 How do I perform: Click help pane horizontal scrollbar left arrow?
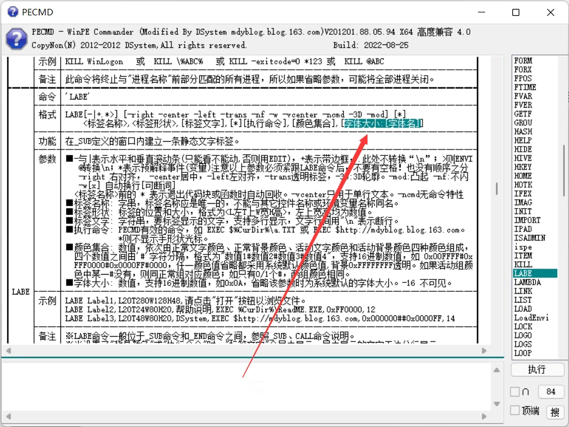pyautogui.click(x=8, y=351)
